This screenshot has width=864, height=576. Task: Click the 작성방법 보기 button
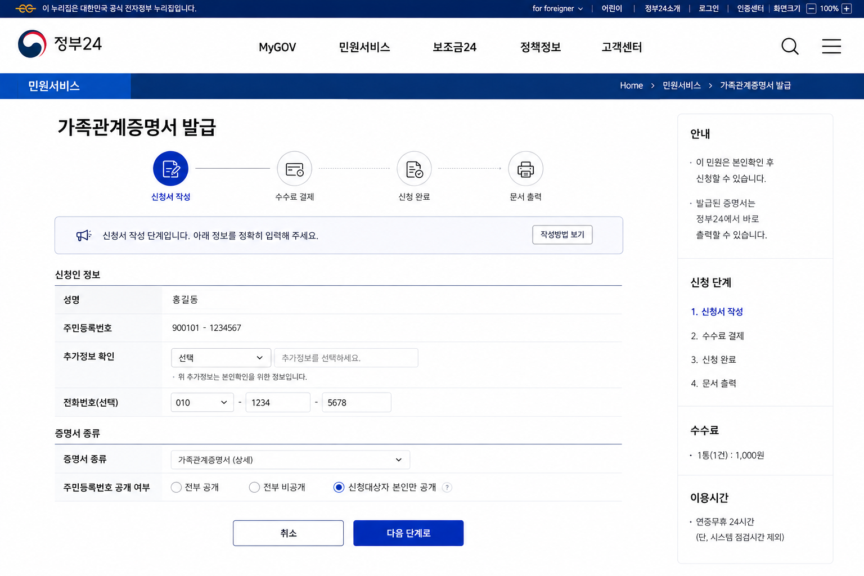pyautogui.click(x=562, y=235)
